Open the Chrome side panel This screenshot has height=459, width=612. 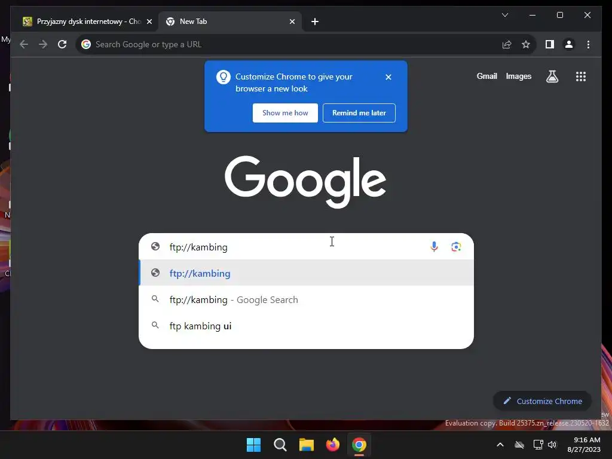coord(550,44)
